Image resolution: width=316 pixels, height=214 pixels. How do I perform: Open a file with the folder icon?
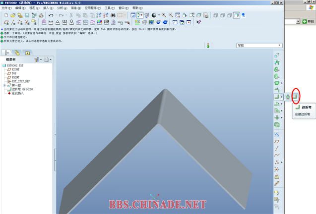(13, 15)
